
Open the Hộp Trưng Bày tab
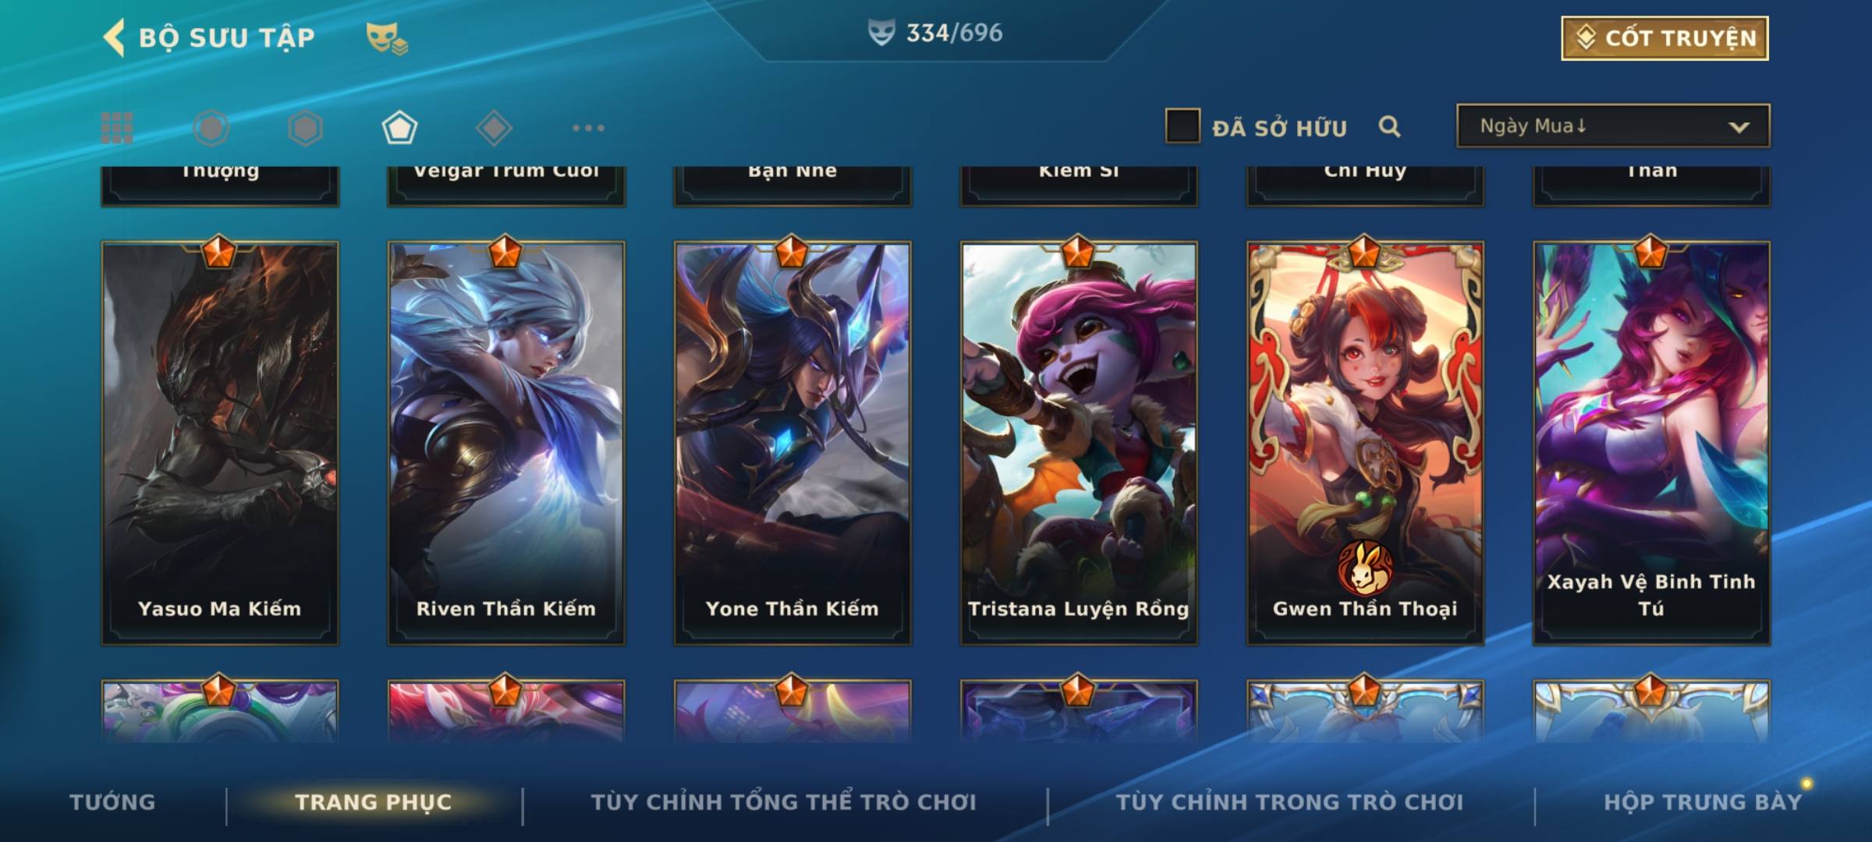[1703, 802]
